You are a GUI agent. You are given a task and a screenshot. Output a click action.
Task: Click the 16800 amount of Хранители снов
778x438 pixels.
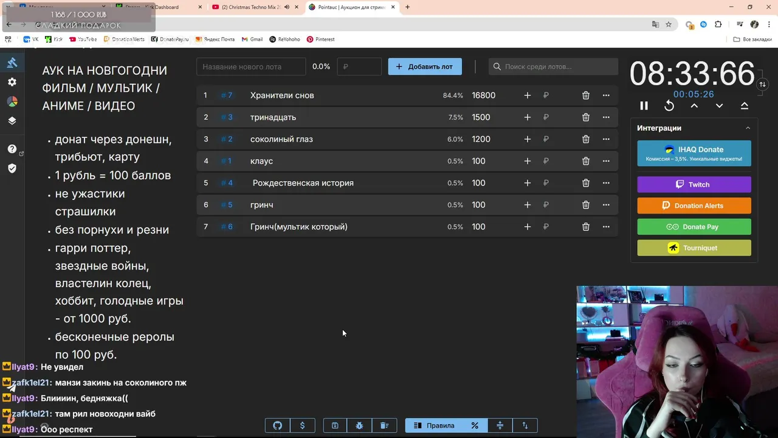(x=484, y=96)
